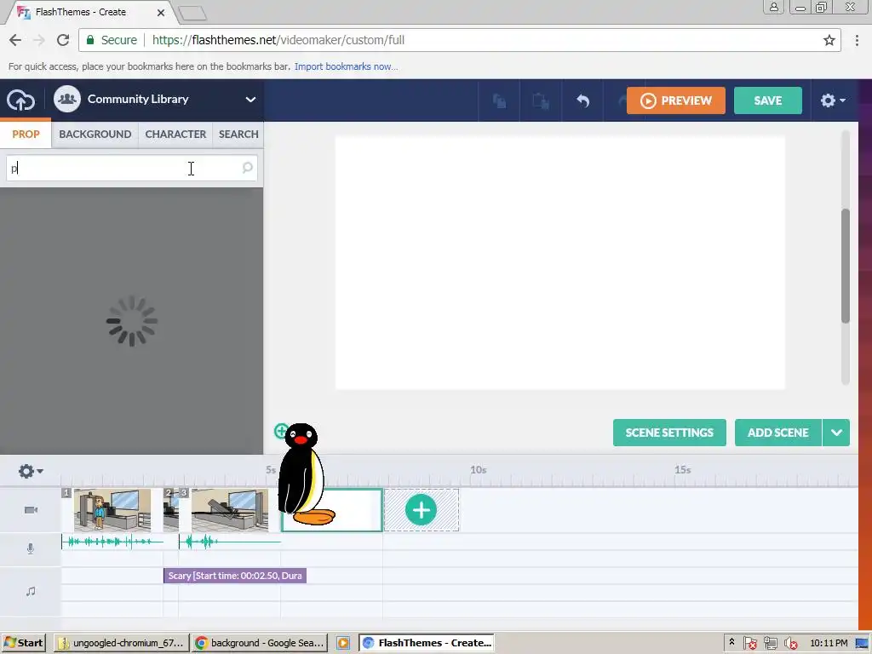Click the browser back arrow
872x654 pixels.
pyautogui.click(x=15, y=40)
